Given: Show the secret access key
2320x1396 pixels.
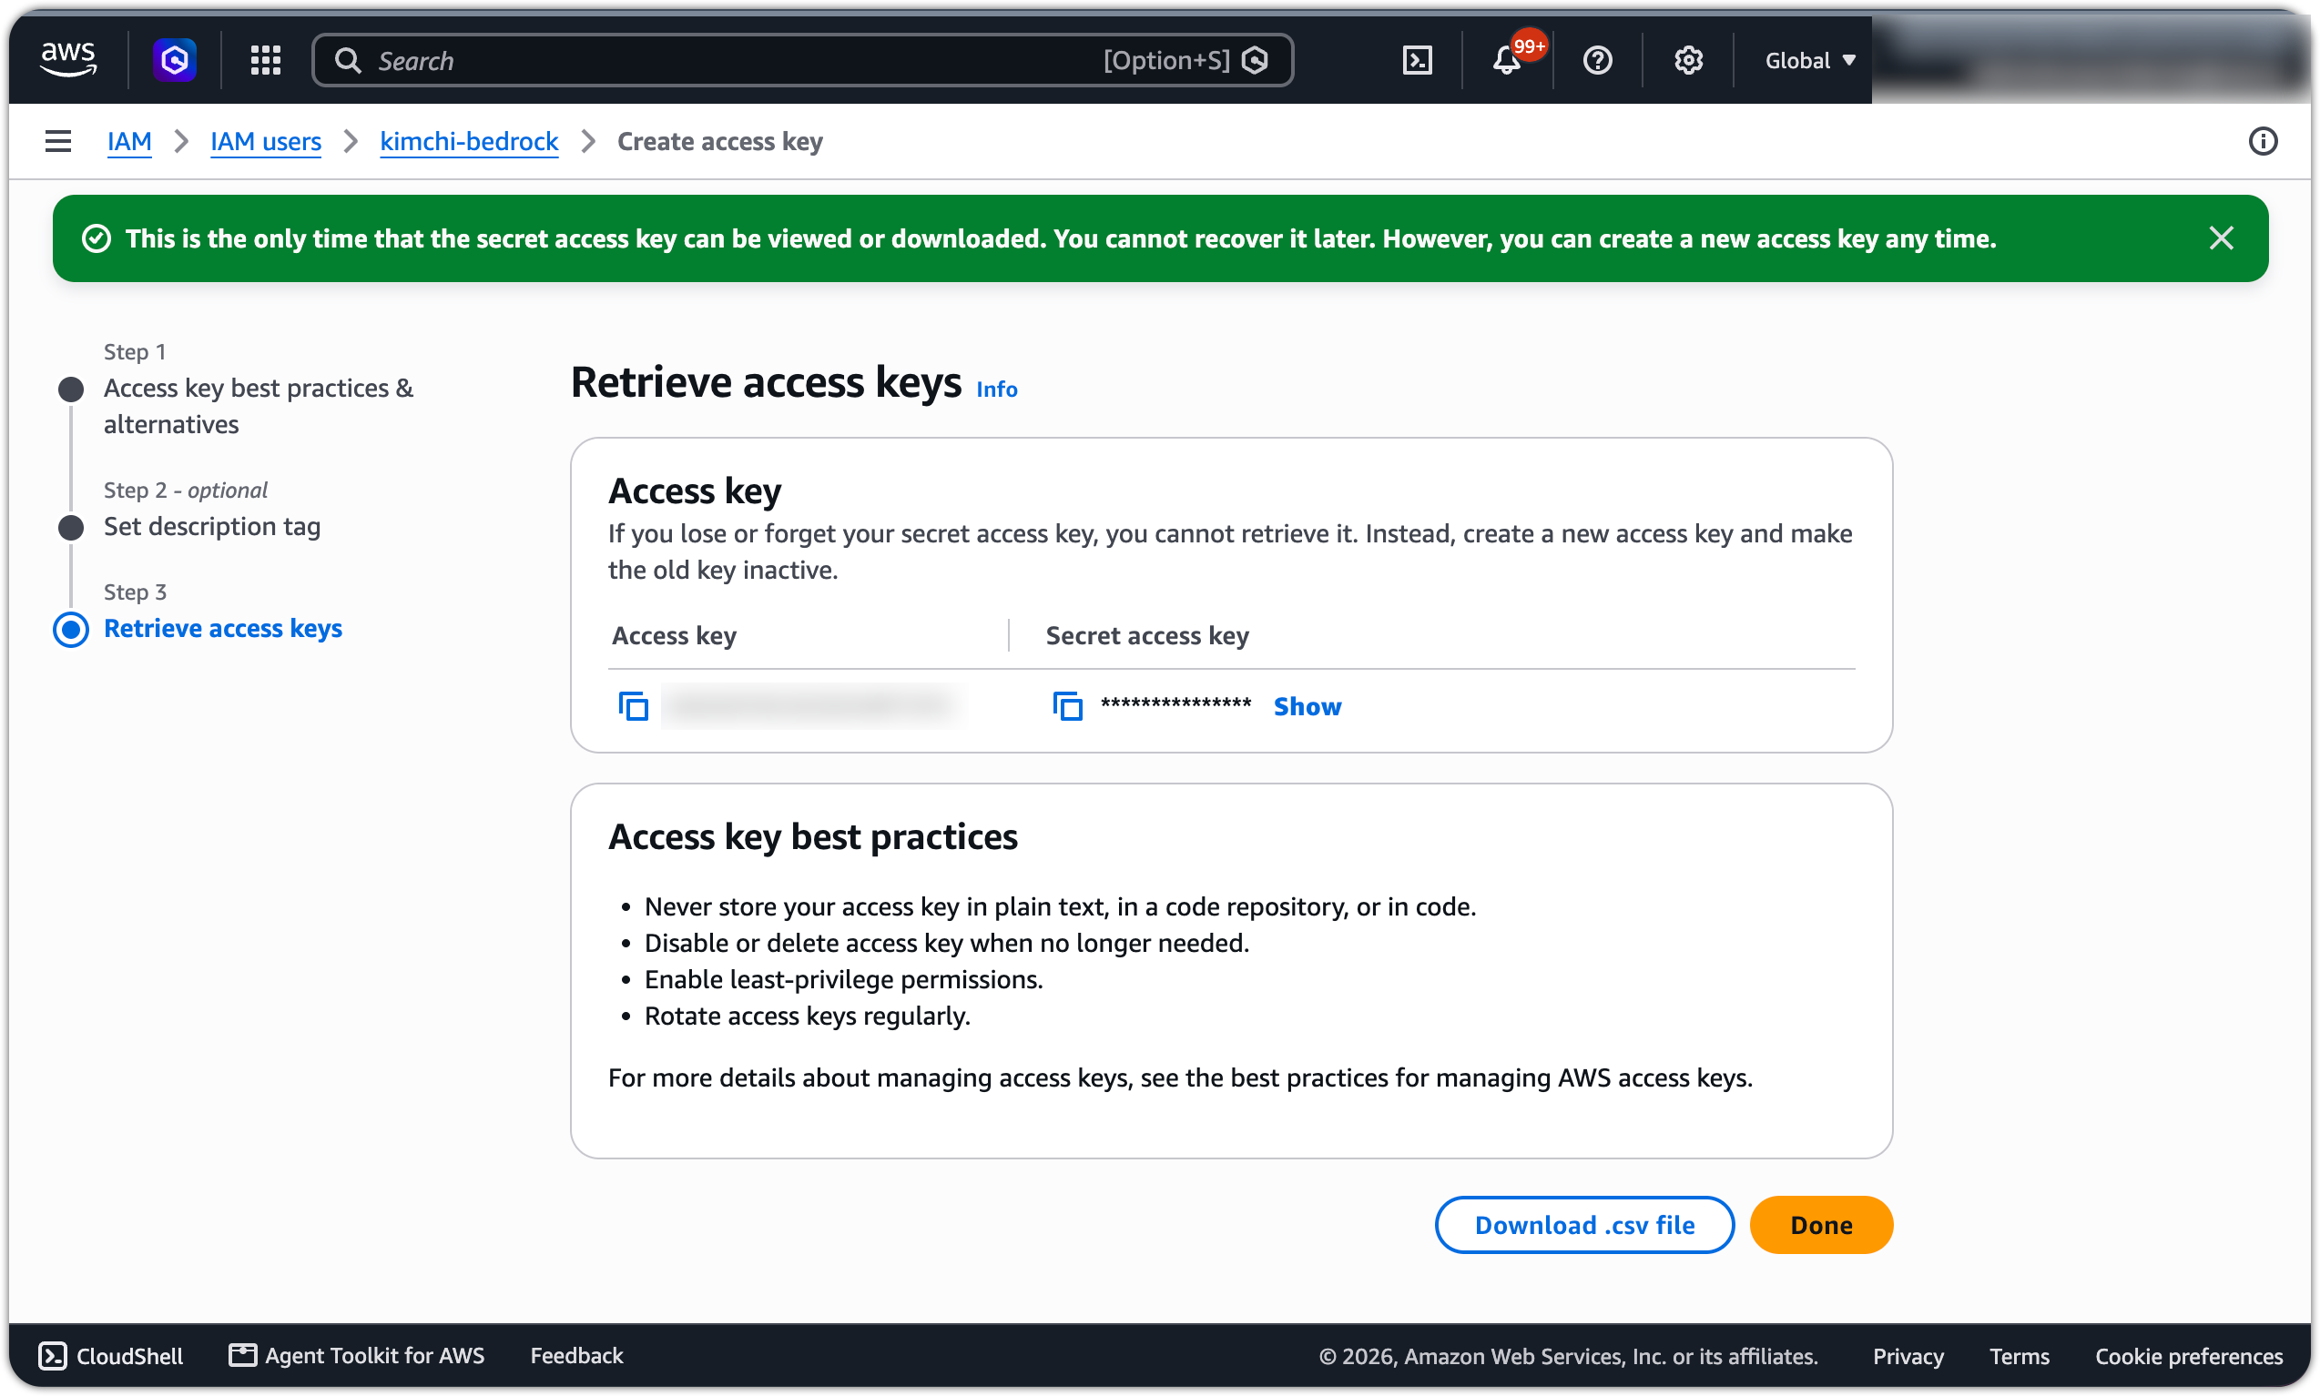Looking at the screenshot, I should click(1307, 705).
